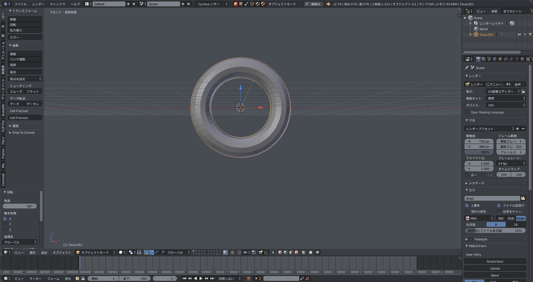This screenshot has height=282, width=533.
Task: Open Modifiers properties tab wrench icon
Action: tap(511, 59)
